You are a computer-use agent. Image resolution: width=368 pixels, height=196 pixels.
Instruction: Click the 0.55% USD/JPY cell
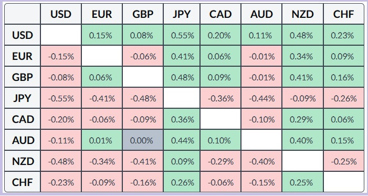point(182,35)
